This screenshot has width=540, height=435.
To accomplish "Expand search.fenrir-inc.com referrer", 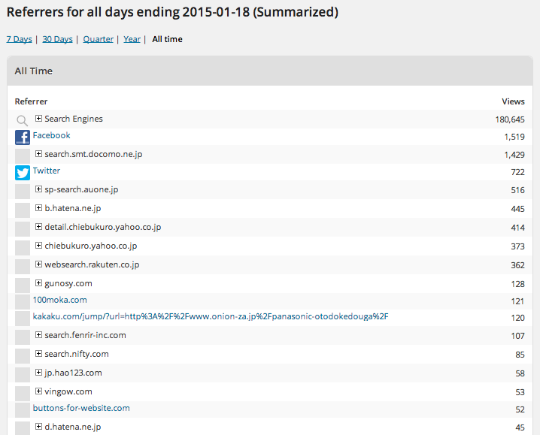I will click(x=38, y=335).
